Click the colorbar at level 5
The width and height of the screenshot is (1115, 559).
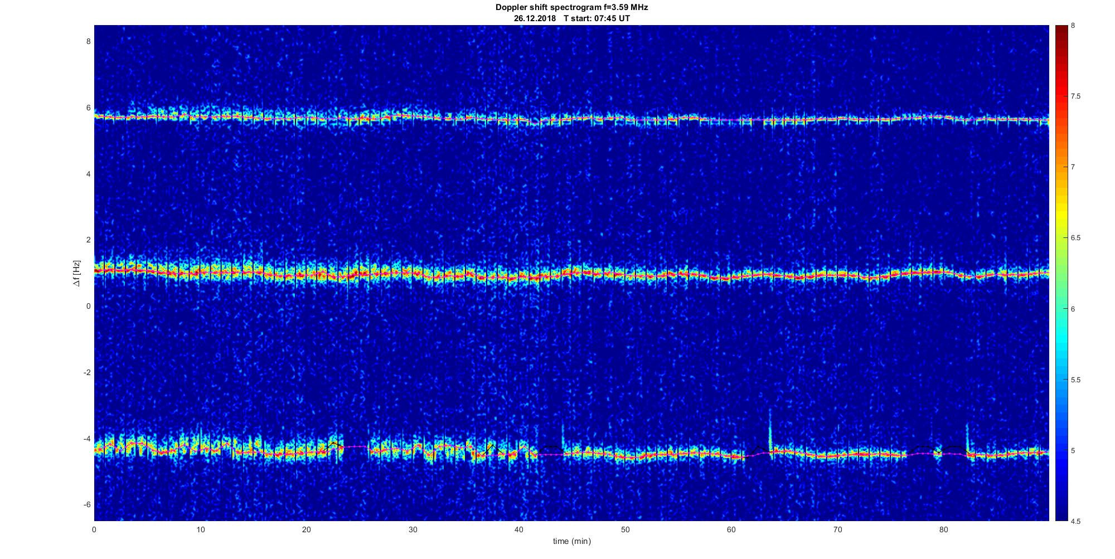point(1061,450)
